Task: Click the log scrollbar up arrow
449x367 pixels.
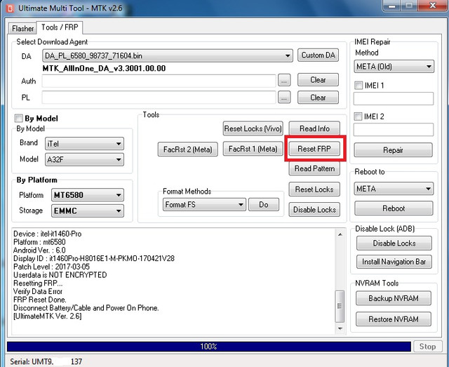Action: (x=340, y=234)
